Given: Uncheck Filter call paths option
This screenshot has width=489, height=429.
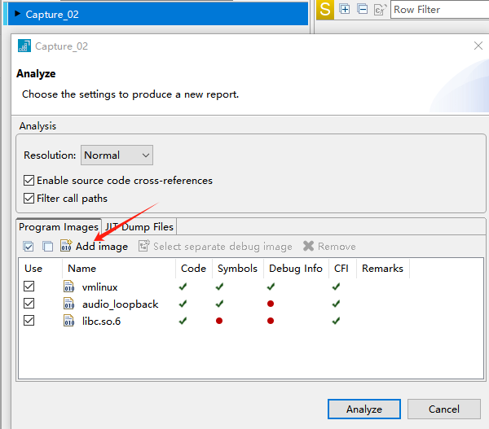Looking at the screenshot, I should (x=29, y=199).
